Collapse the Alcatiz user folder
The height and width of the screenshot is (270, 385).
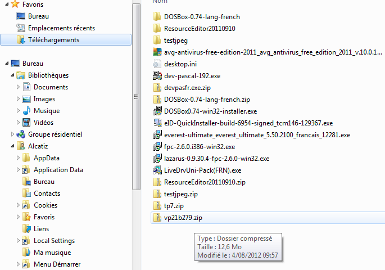(x=13, y=146)
